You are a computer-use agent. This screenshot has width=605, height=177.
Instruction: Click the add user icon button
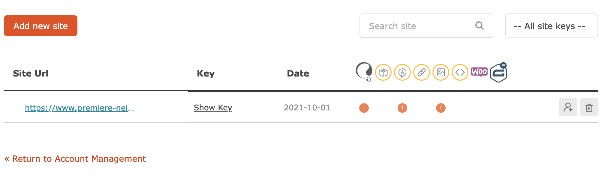point(568,107)
